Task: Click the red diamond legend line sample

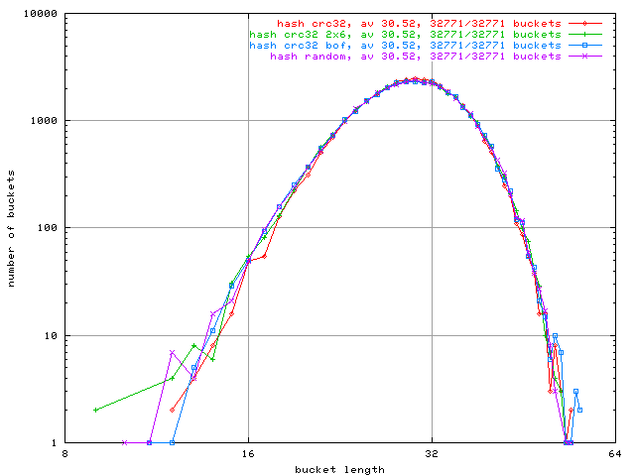Action: (x=584, y=24)
